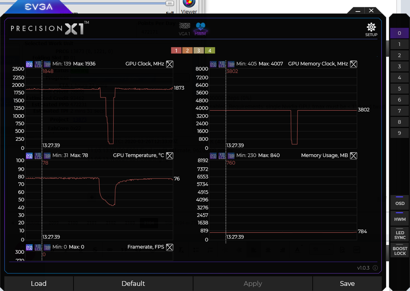Select profile slot 1

[x=399, y=44]
